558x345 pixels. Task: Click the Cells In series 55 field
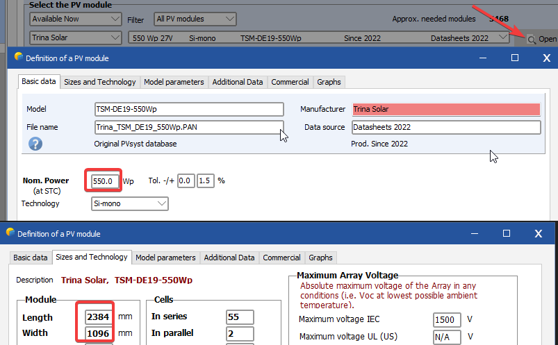[240, 317]
